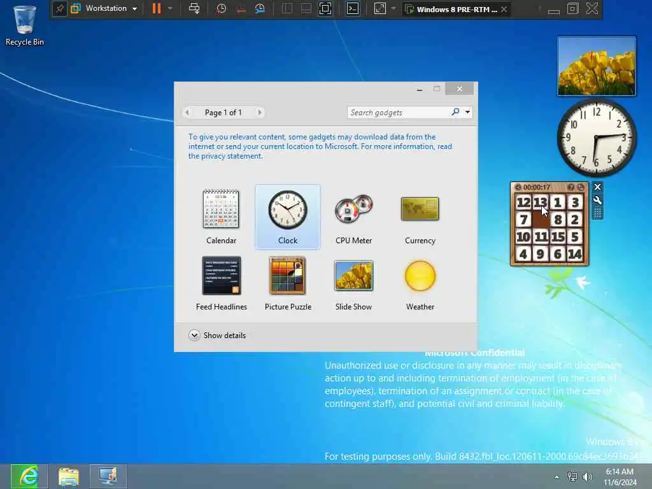Close the gadget gallery window

(460, 89)
